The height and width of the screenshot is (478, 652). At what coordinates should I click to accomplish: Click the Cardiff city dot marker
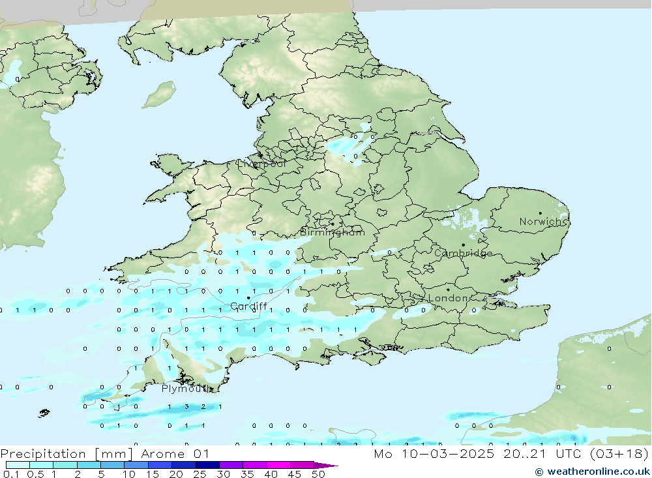pyautogui.click(x=248, y=298)
